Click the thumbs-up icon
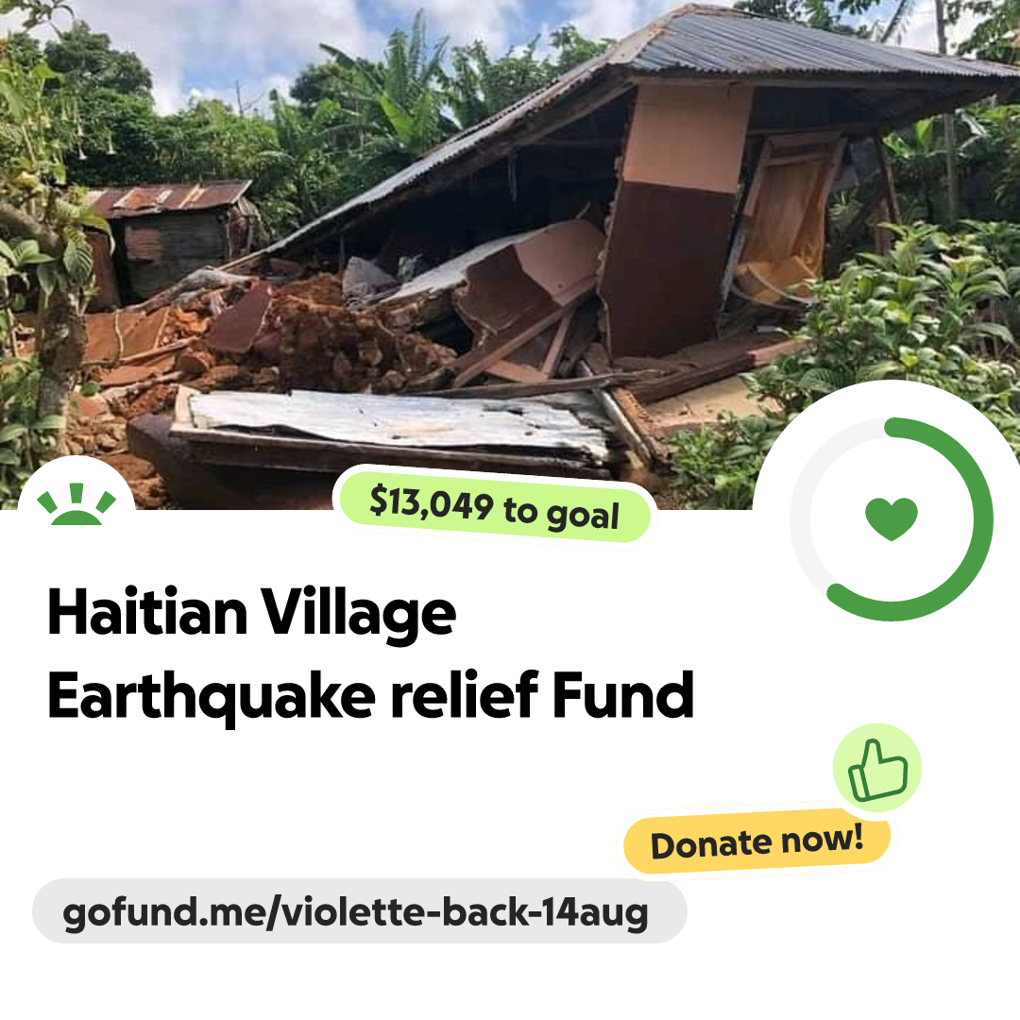 click(x=877, y=768)
